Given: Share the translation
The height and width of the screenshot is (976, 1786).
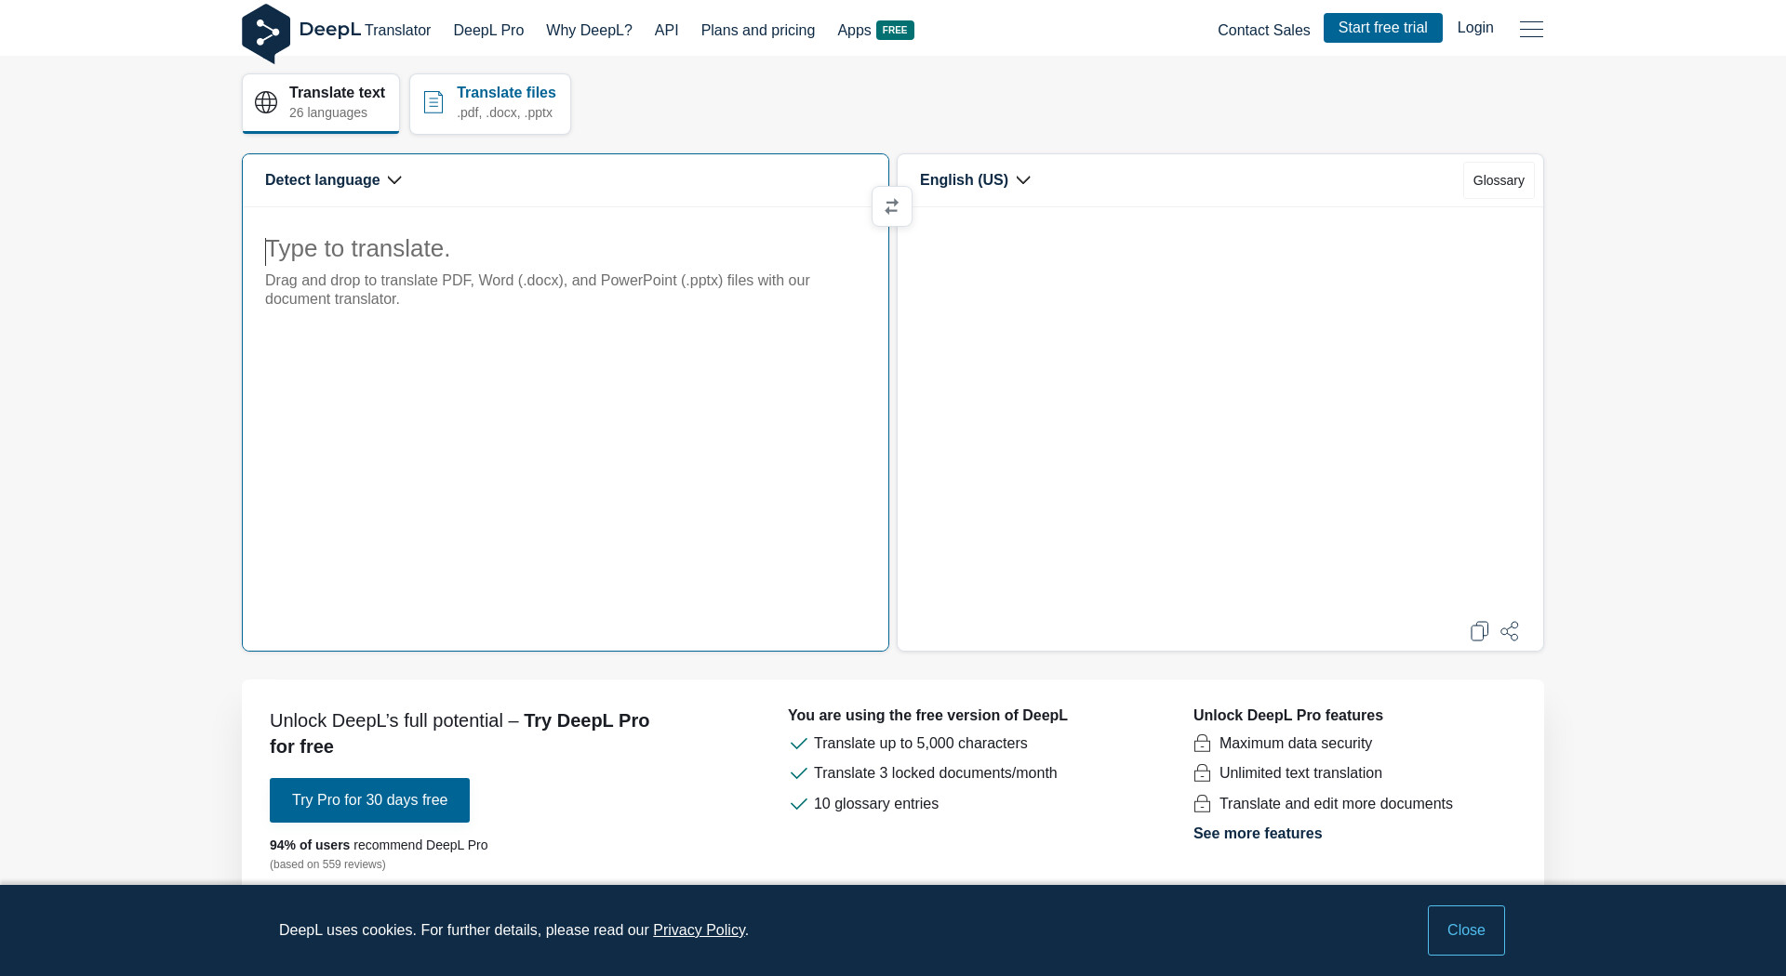Looking at the screenshot, I should pos(1510,631).
